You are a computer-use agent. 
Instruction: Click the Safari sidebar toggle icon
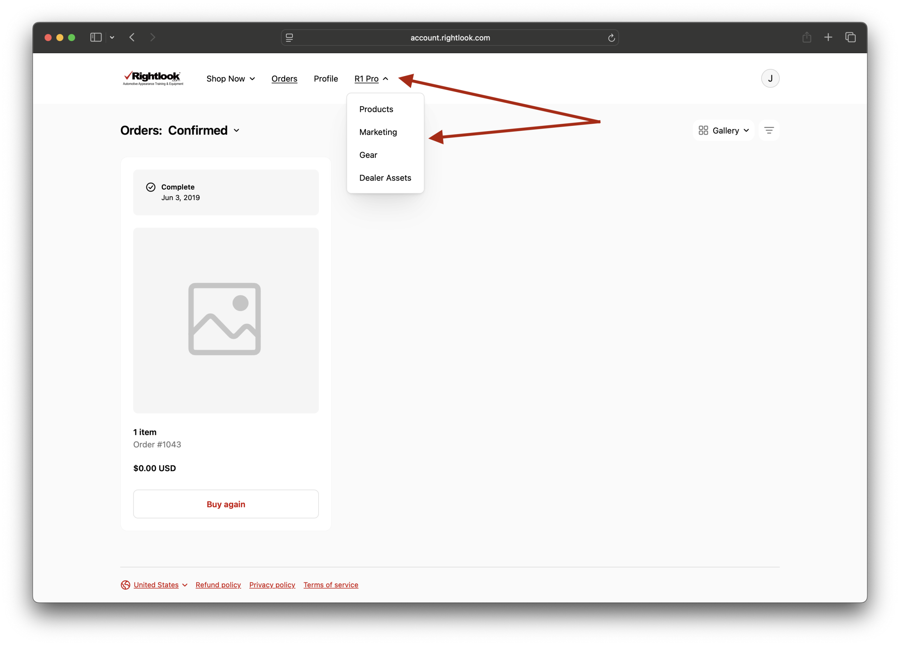(x=96, y=37)
